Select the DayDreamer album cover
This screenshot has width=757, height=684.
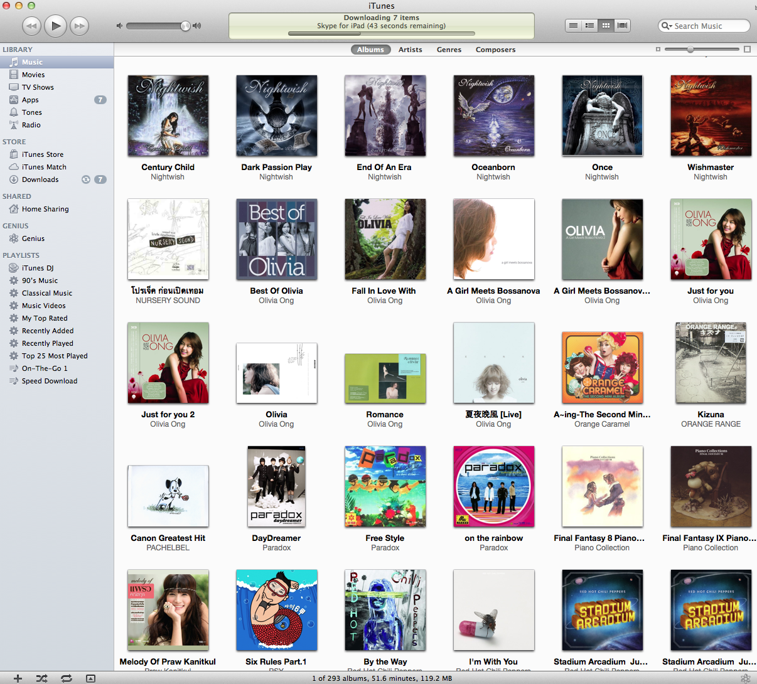click(x=277, y=486)
